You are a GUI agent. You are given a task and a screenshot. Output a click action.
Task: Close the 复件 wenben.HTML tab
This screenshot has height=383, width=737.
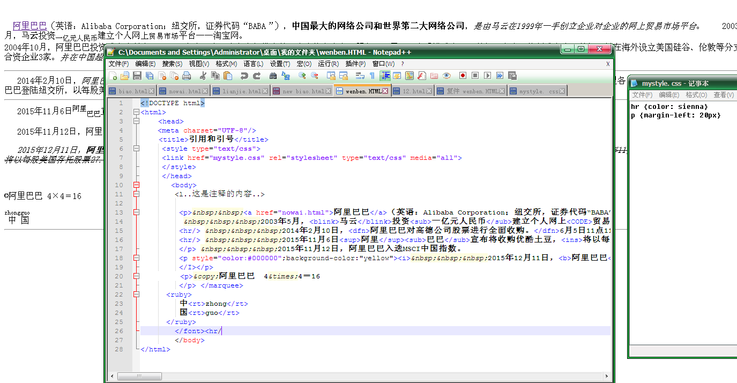(x=503, y=91)
